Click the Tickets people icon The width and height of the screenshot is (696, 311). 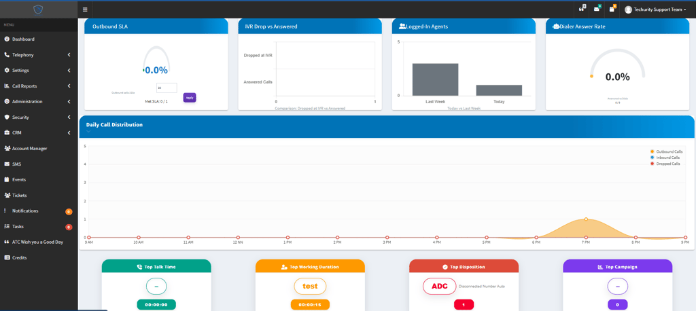click(x=7, y=195)
